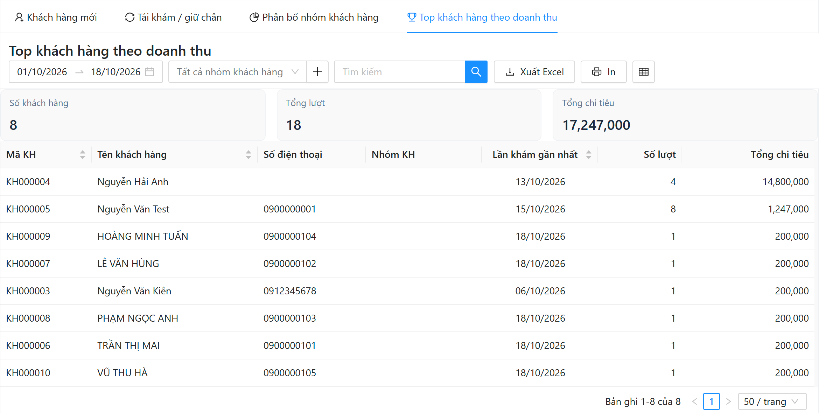Image resolution: width=819 pixels, height=413 pixels.
Task: Go to next page arrow
Action: (x=728, y=401)
